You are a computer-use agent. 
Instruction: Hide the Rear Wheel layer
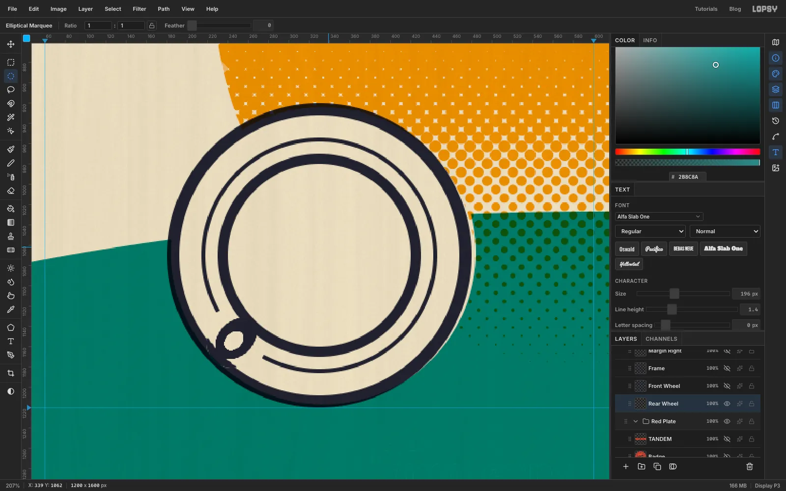pos(727,404)
